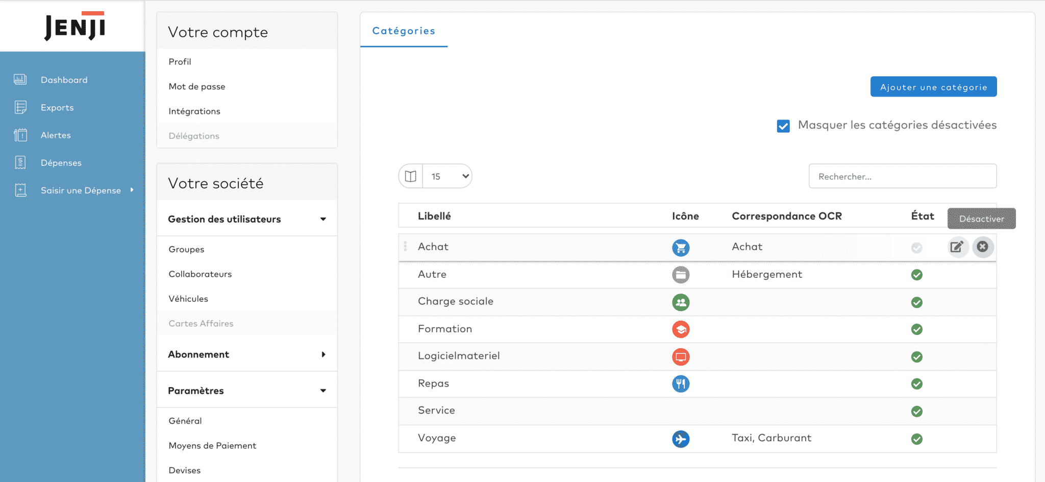Open Dépenses in the sidebar
The image size is (1045, 482).
[x=61, y=163]
